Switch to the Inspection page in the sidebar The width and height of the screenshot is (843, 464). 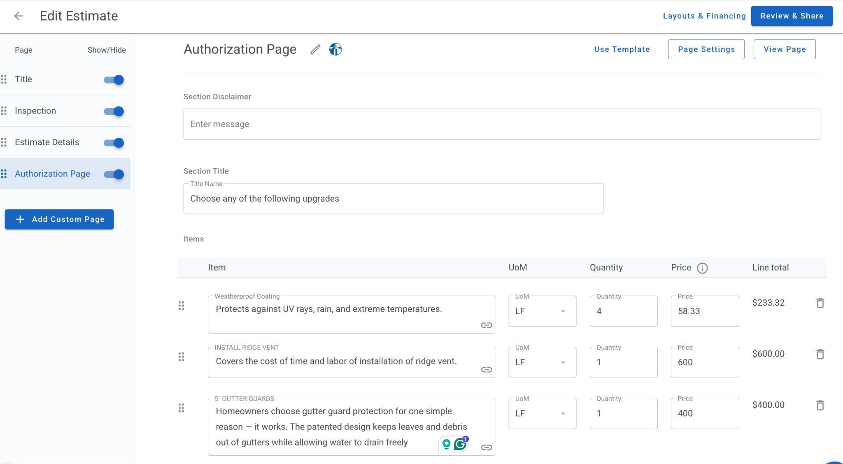(35, 111)
